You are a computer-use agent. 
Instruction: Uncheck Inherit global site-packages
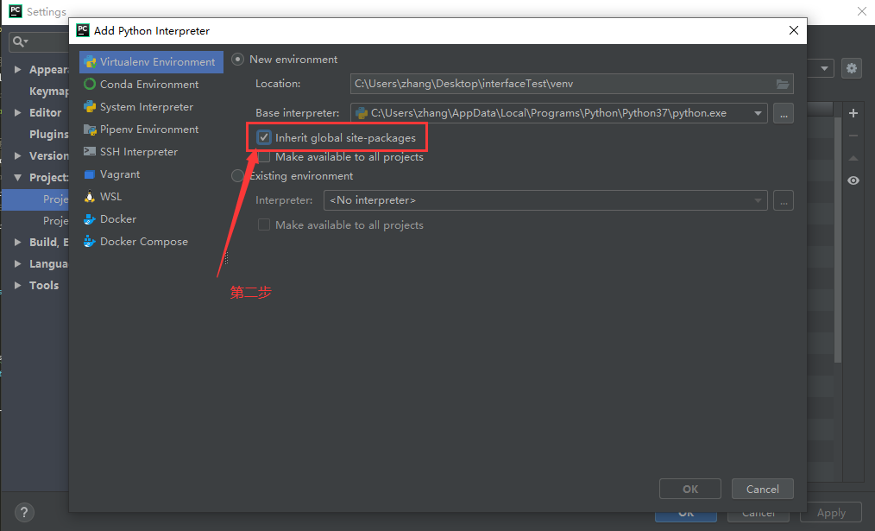(x=264, y=137)
